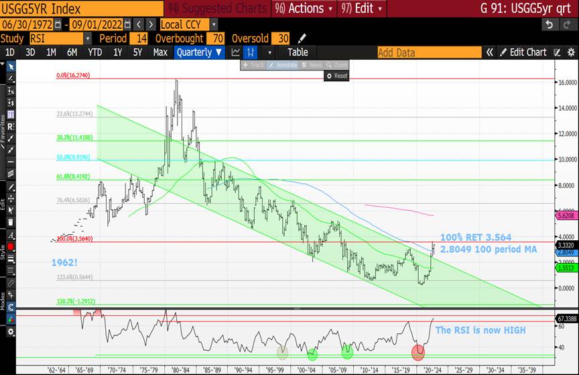Open Suggested Charts
Viewport: 579px width, 375px height.
(218, 9)
